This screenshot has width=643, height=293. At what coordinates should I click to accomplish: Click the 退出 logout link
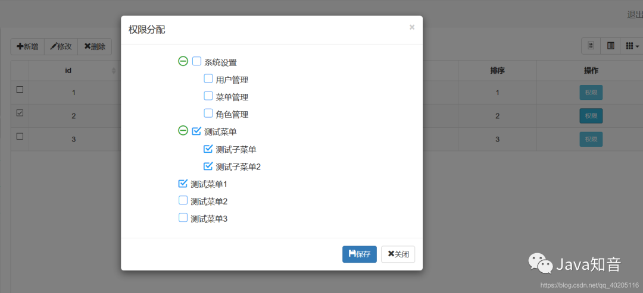tap(635, 15)
